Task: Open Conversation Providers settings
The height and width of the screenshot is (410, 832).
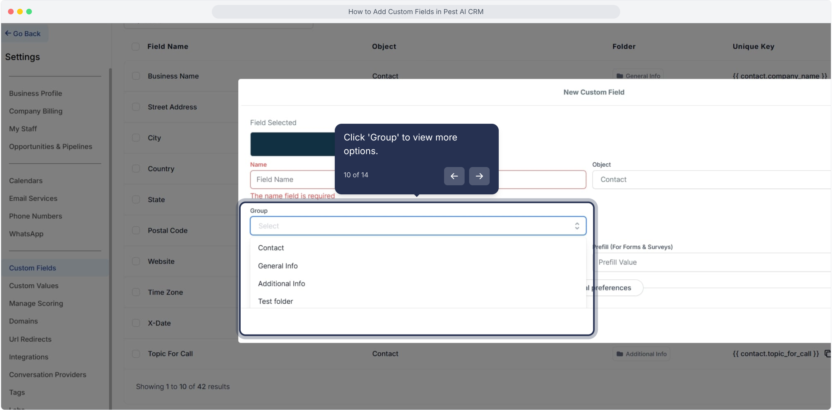Action: [x=48, y=375]
